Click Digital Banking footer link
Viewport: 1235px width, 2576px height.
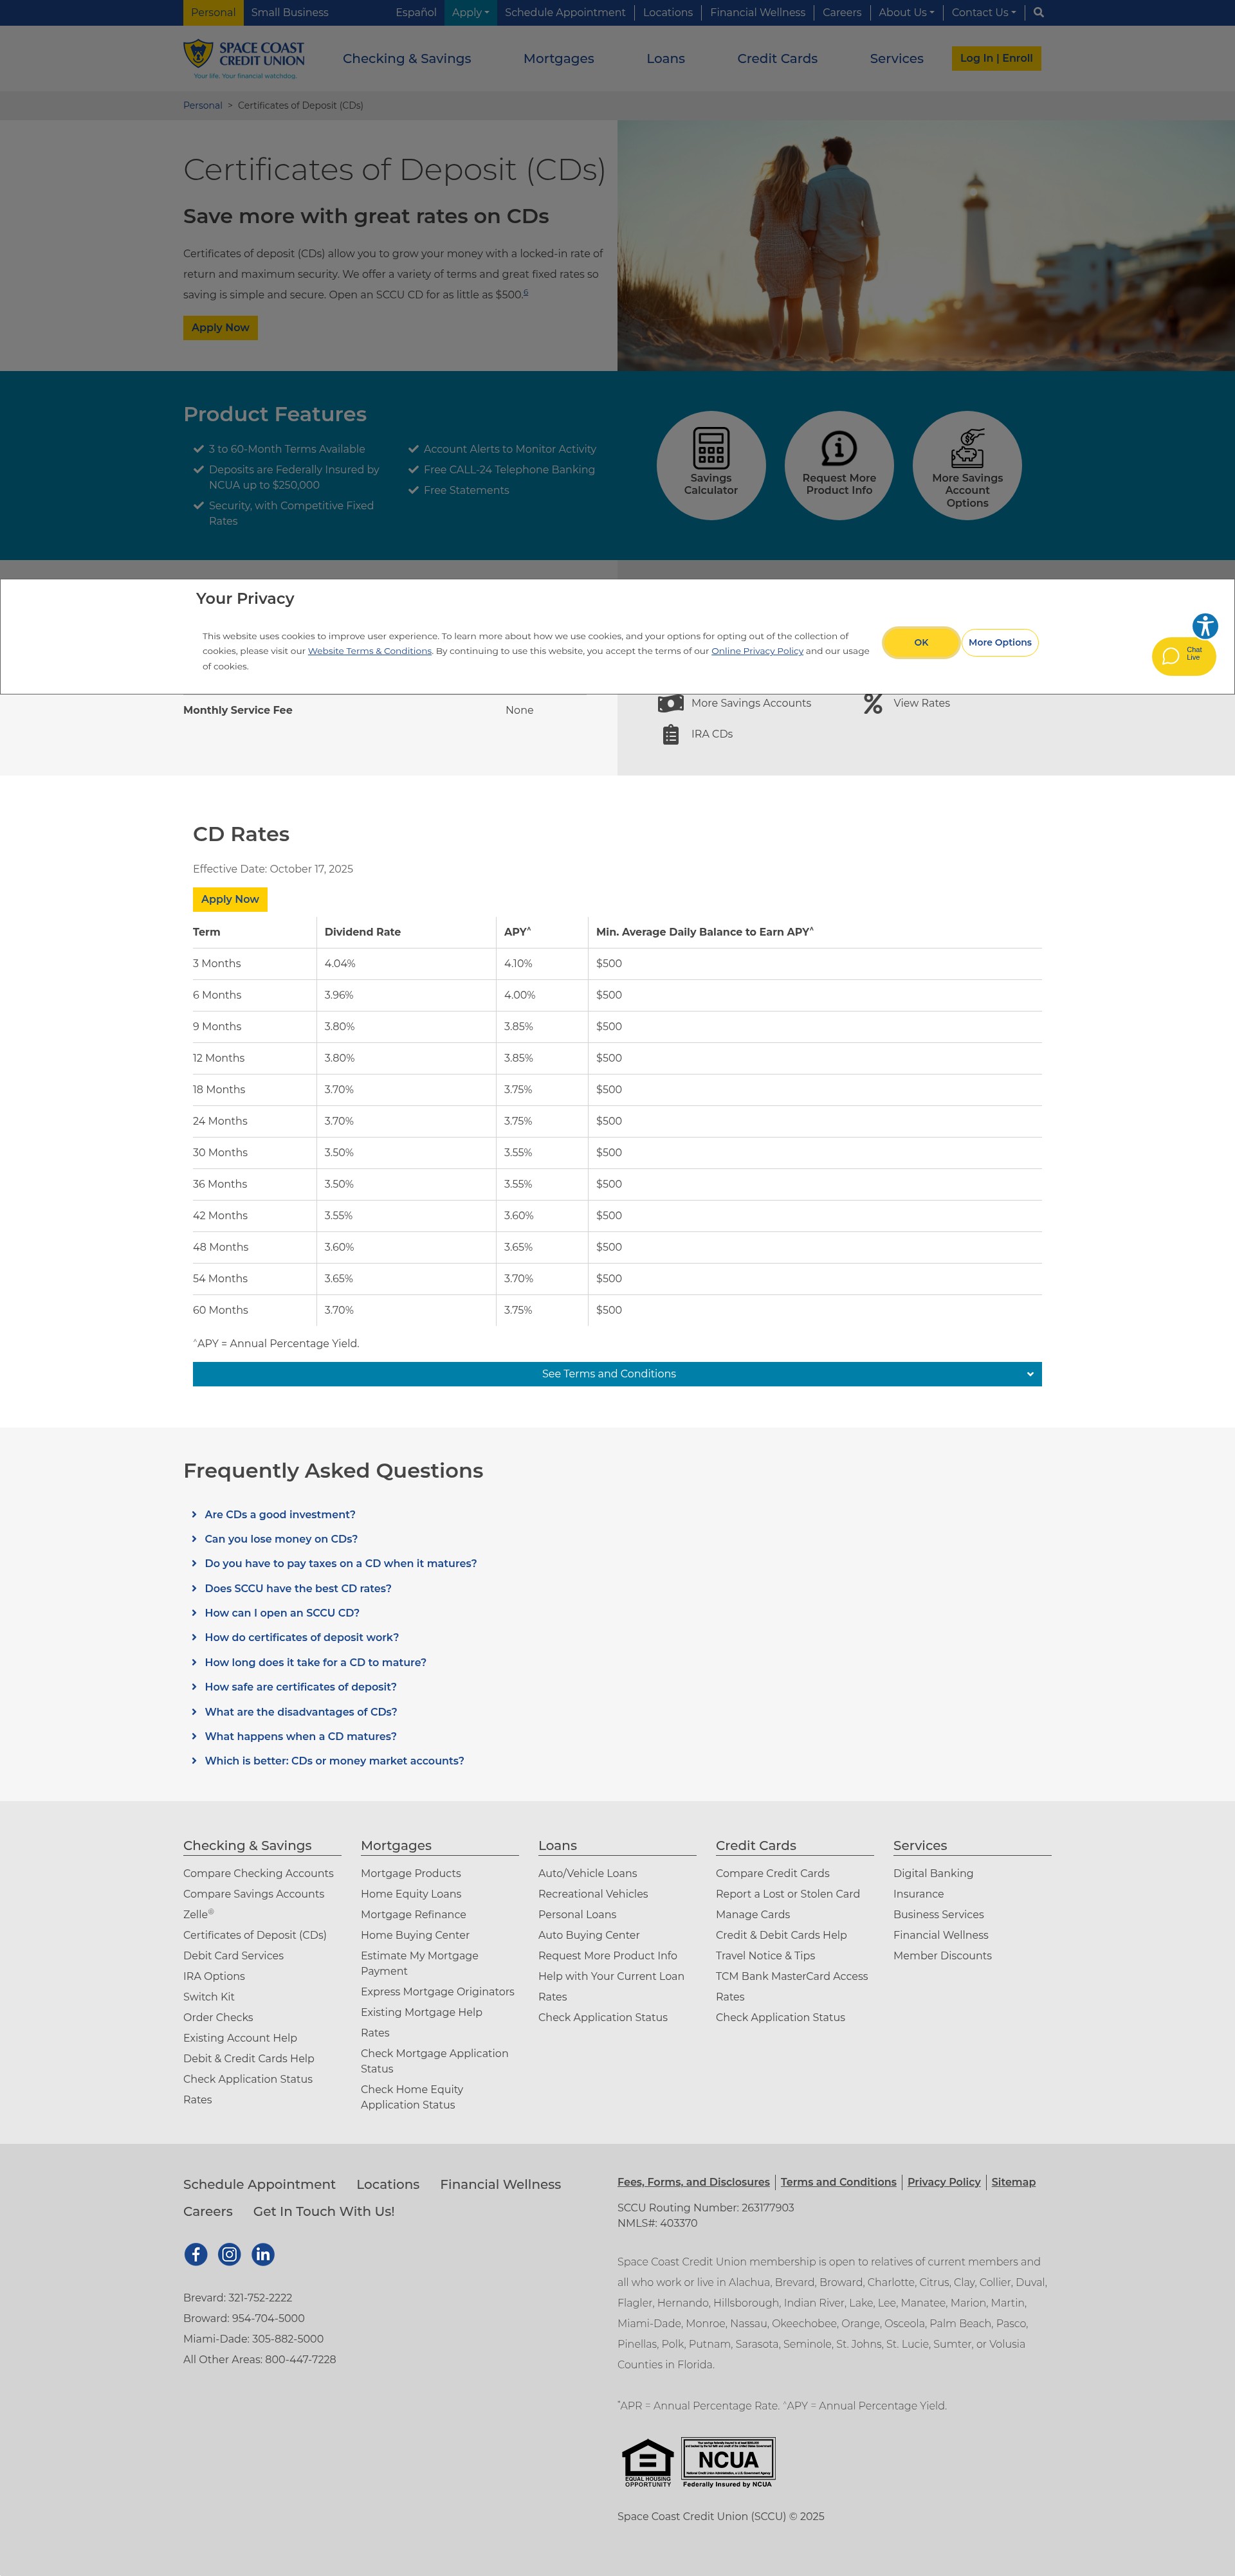click(x=933, y=1873)
